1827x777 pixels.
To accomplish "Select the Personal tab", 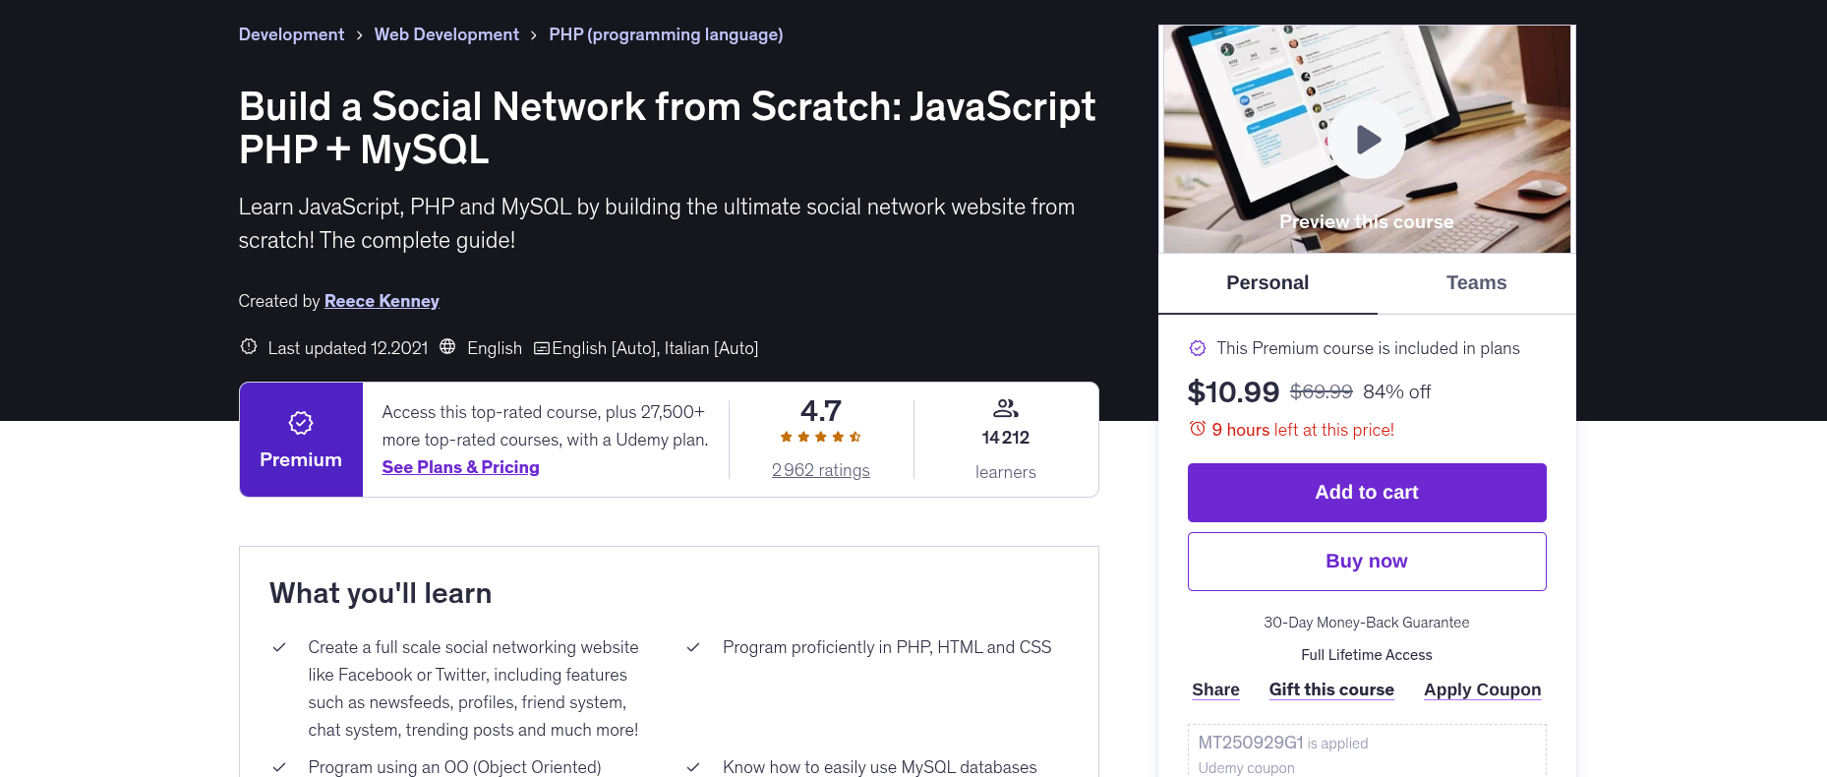I will (1267, 283).
